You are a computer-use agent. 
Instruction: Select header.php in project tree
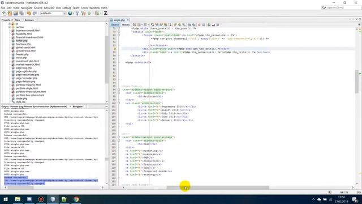(22, 54)
